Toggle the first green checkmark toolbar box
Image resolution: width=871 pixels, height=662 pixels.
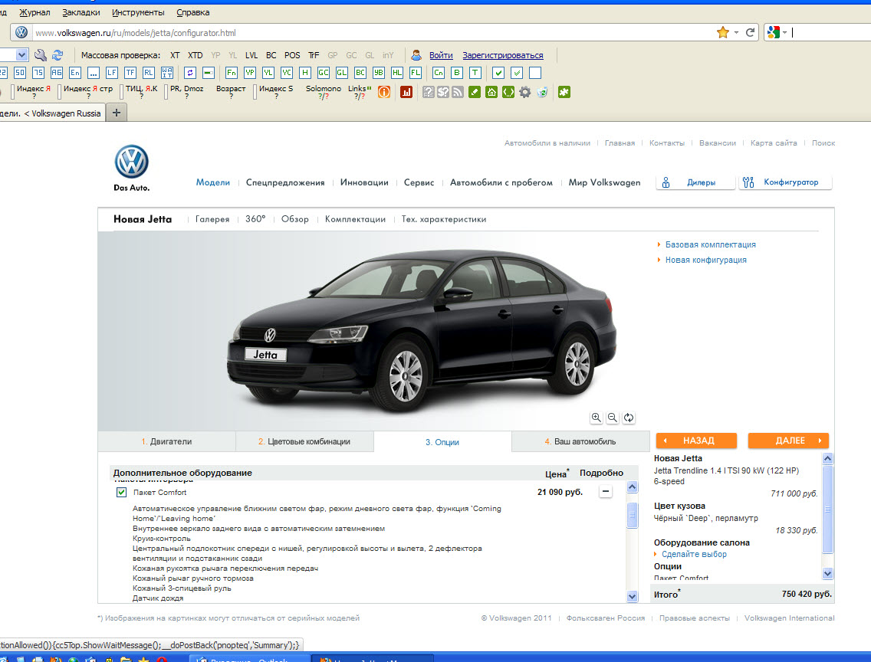coord(498,73)
